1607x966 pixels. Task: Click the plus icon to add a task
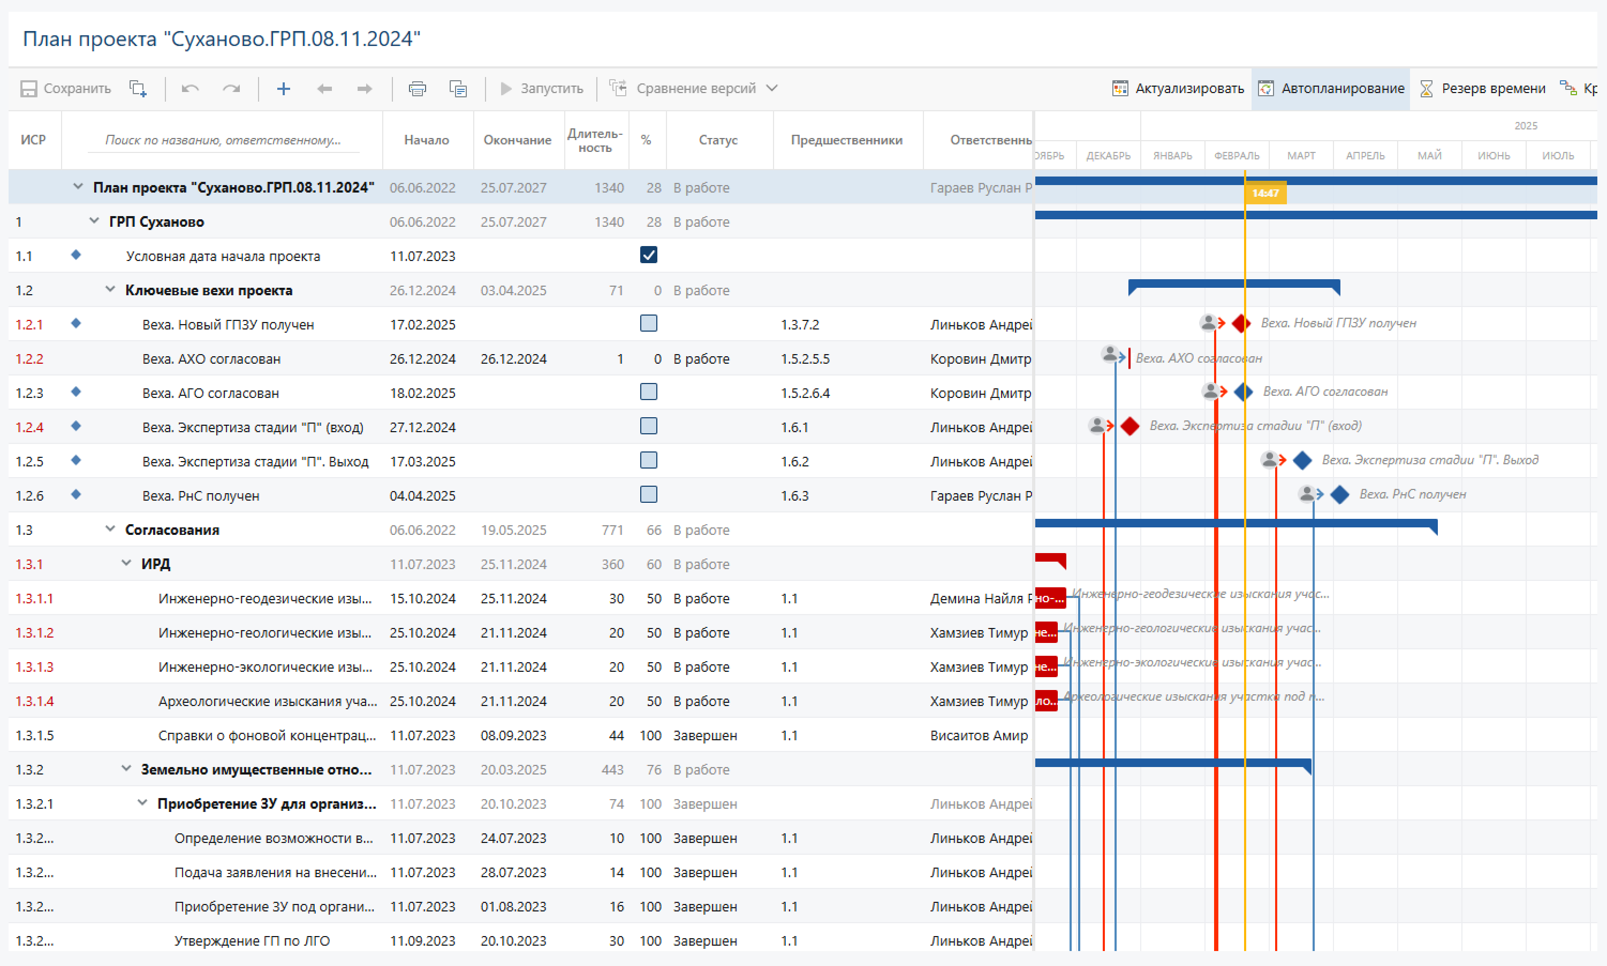pos(283,89)
